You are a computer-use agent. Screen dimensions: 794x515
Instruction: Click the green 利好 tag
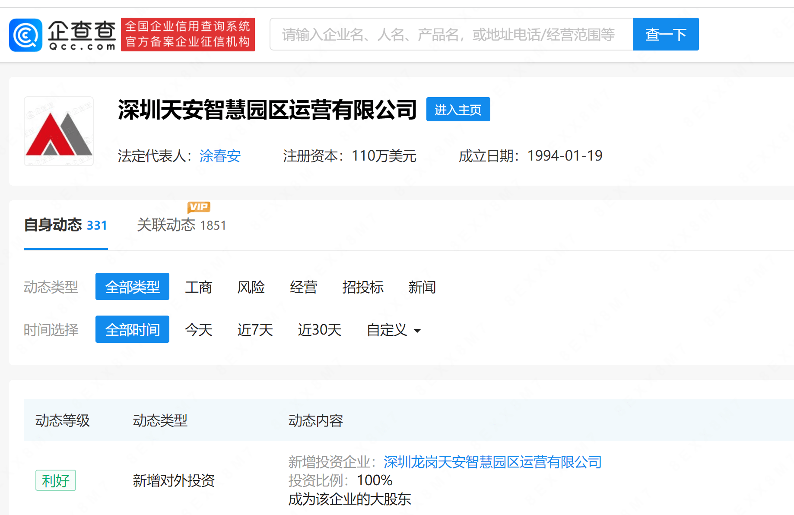pos(56,480)
